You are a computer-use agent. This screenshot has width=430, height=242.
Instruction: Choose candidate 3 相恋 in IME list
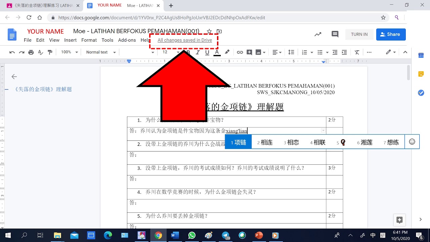tap(291, 143)
